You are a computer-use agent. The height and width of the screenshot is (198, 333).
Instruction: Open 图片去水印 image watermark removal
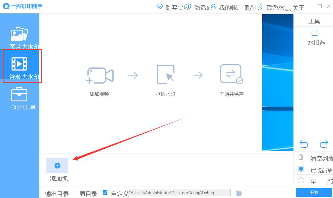[20, 37]
